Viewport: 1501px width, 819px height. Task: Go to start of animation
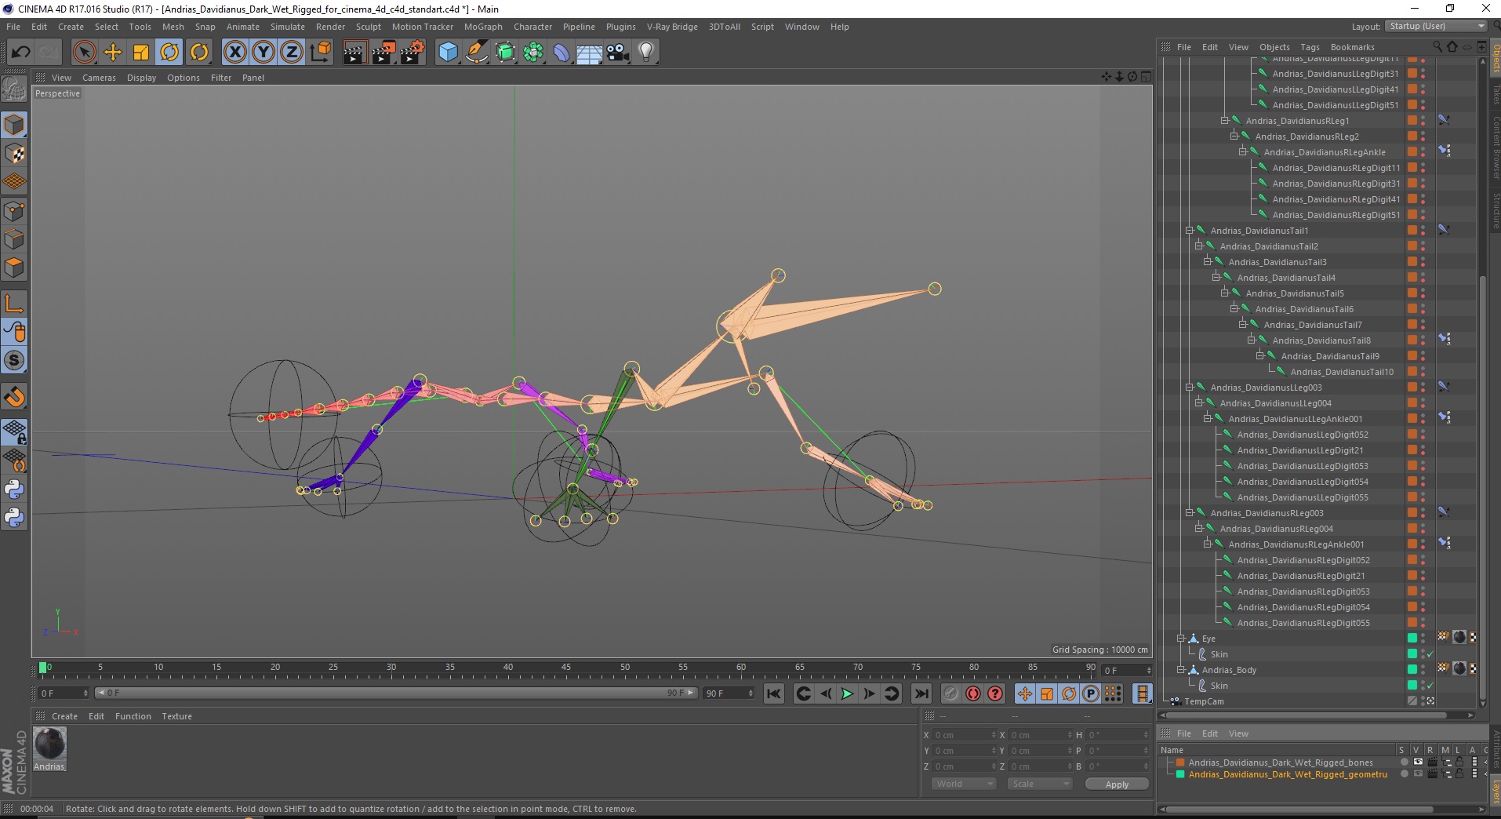coord(774,693)
